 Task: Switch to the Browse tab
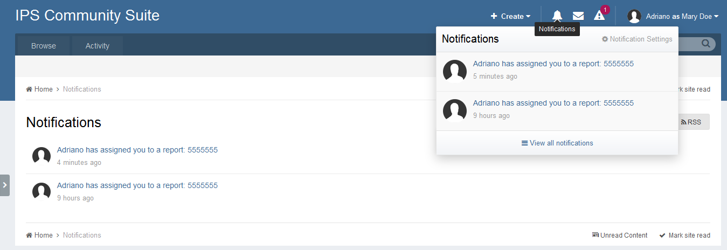[x=44, y=46]
